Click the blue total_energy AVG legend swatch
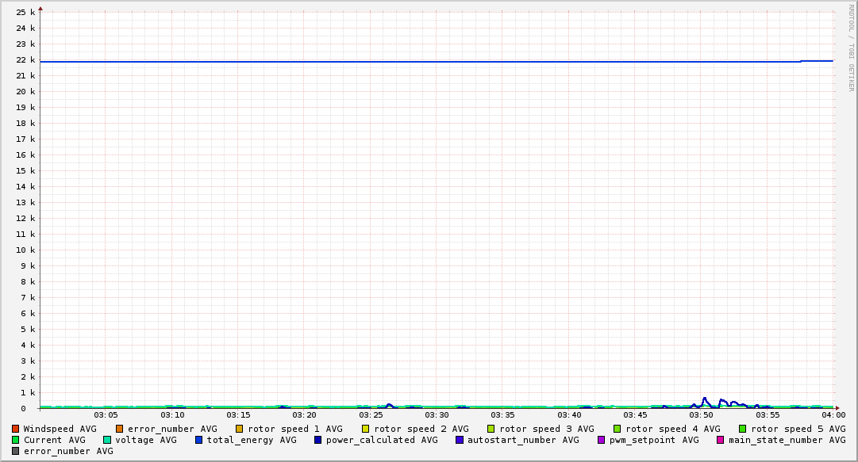 pyautogui.click(x=199, y=440)
